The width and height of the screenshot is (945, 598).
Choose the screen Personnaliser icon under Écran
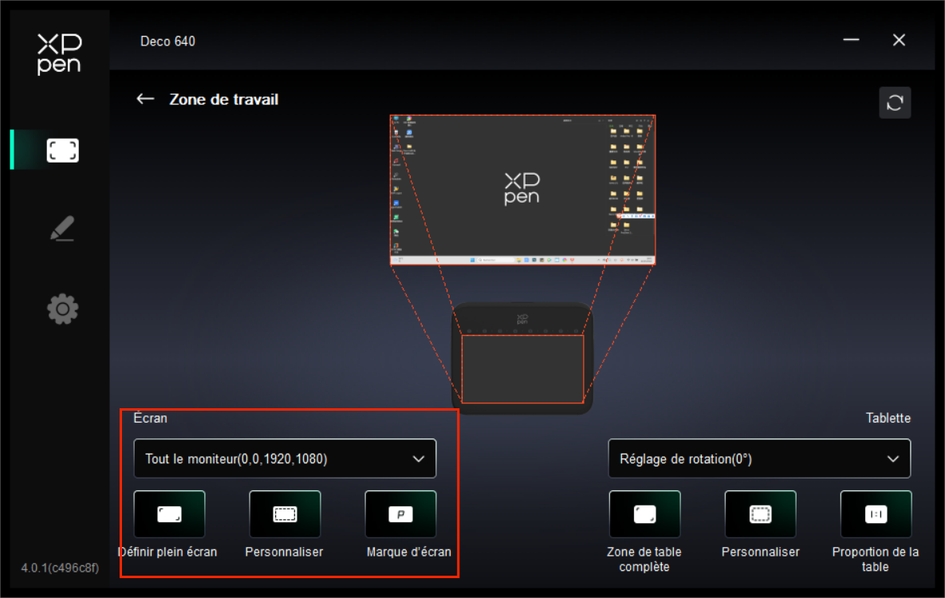click(285, 514)
